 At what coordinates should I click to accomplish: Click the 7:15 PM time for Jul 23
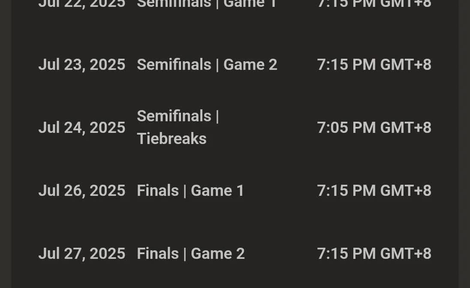click(374, 65)
